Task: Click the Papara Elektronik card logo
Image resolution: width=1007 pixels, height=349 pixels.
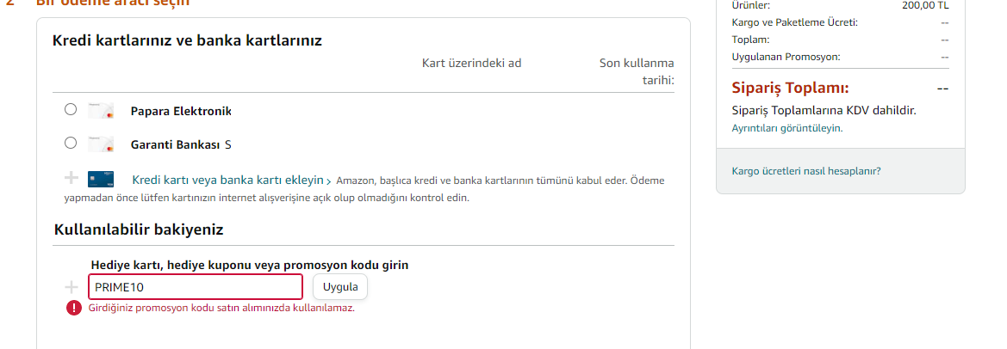Action: click(x=101, y=111)
